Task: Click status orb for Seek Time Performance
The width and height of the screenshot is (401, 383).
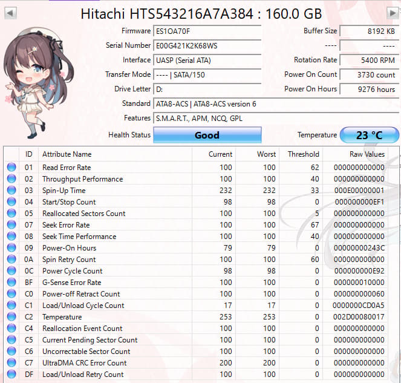Action: 11,236
